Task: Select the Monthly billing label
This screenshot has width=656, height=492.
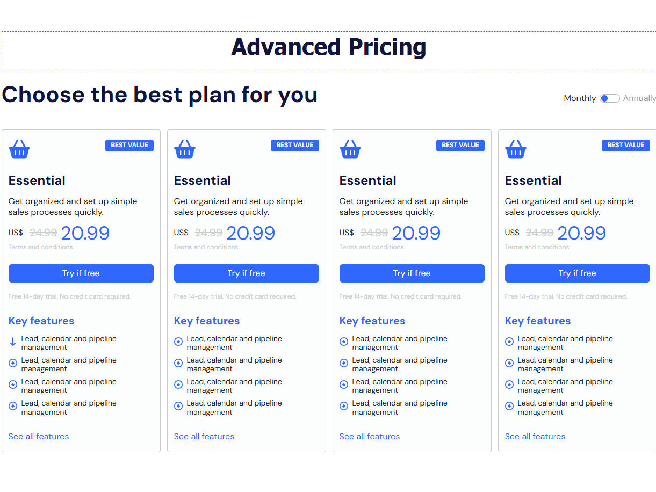Action: (x=579, y=98)
